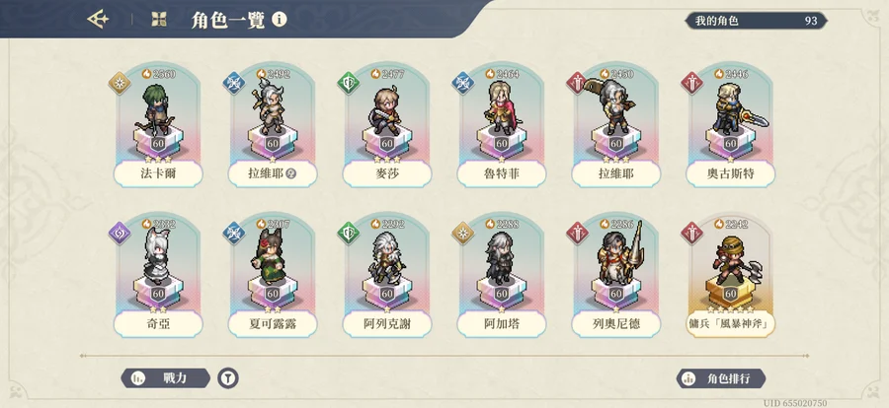Open the 傭兵「風暴神斧」 mercenary card
The height and width of the screenshot is (408, 889).
(731, 275)
